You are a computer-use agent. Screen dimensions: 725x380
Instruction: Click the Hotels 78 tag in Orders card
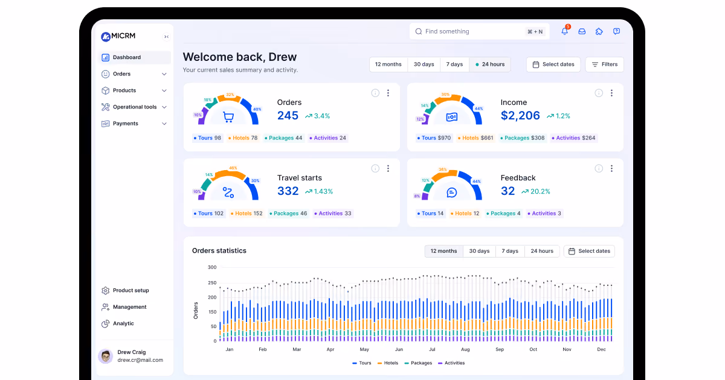tap(243, 138)
